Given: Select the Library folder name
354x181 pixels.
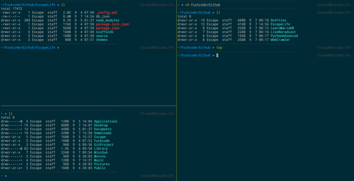Looking at the screenshot, I should [x=101, y=149].
